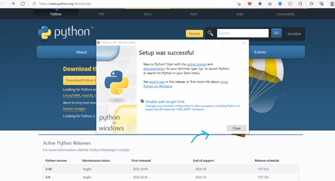Add this page to favorites with the star-plus icon
Image resolution: width=335 pixels, height=181 pixels.
pos(239,4)
